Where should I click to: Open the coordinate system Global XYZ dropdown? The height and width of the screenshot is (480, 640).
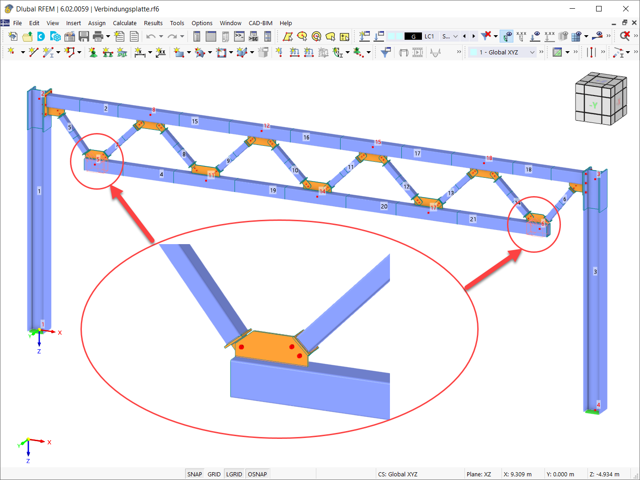coord(532,52)
